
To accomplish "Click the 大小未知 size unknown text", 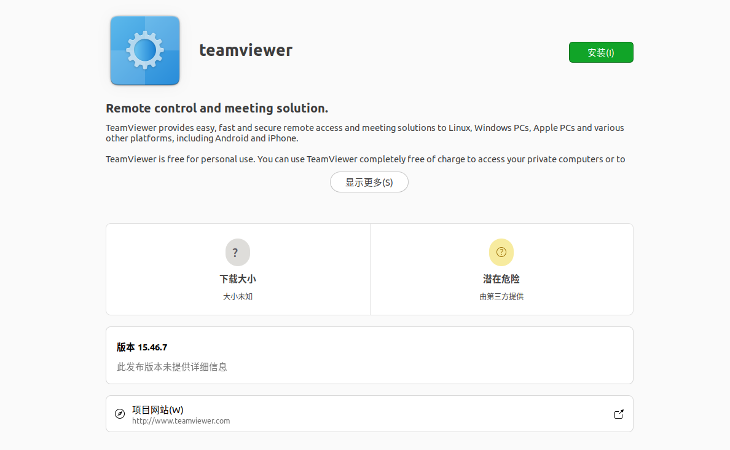I will point(237,296).
